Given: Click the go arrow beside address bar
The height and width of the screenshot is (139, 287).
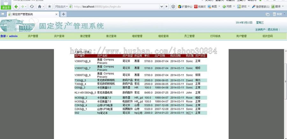Looking at the screenshot, I should coord(166,7).
